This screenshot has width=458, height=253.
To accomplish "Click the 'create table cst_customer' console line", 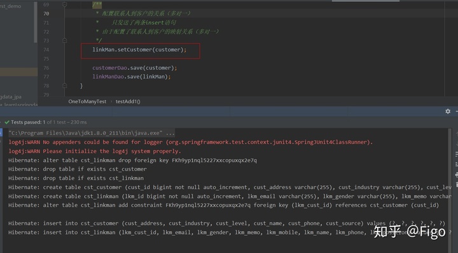I will pos(230,187).
